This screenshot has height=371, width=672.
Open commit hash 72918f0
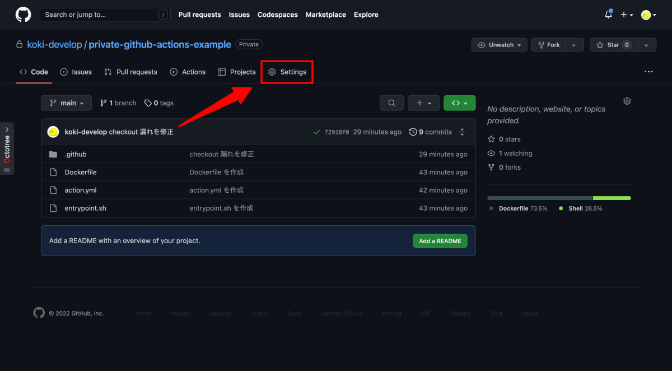337,132
